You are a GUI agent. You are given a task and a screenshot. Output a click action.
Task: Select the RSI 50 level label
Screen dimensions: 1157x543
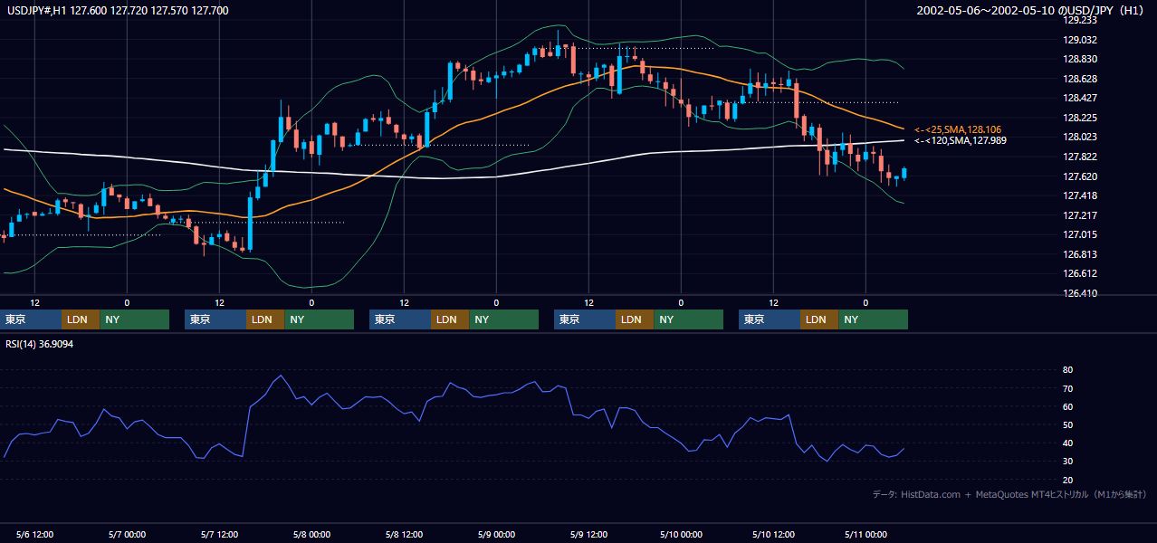(1067, 424)
